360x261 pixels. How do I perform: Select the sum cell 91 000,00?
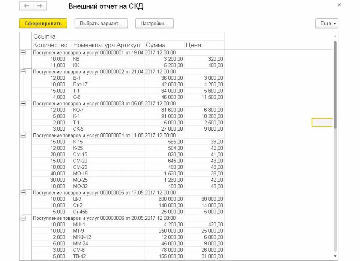point(164,116)
